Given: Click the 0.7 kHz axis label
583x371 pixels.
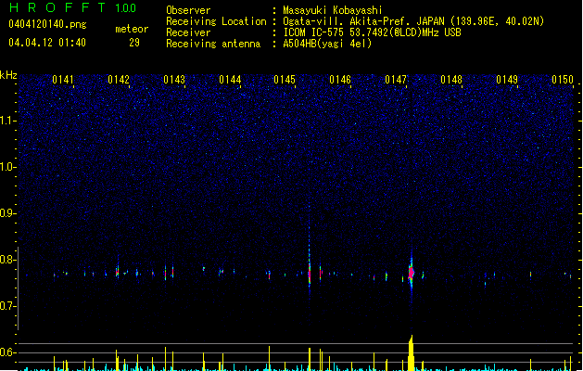Looking at the screenshot, I should (x=7, y=306).
